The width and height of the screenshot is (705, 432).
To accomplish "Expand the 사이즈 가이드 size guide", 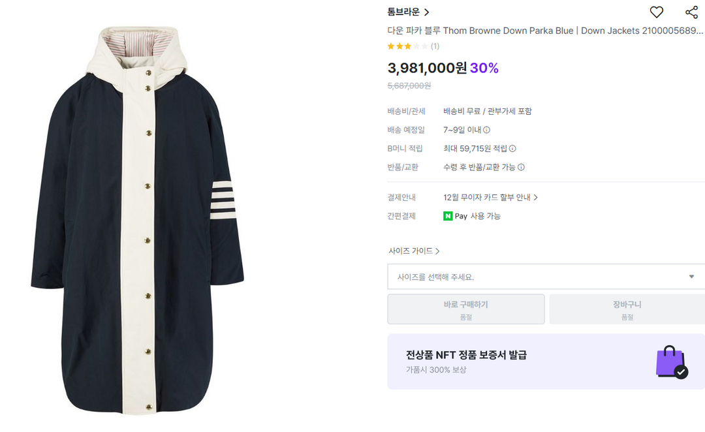I will click(414, 251).
